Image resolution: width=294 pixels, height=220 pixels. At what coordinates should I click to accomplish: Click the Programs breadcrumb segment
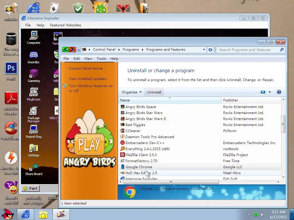[131, 50]
